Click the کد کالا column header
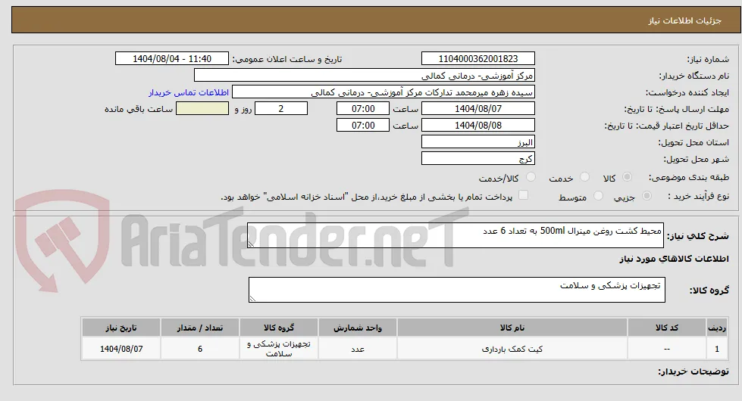Screen dimensions: 742x401 pyautogui.click(x=667, y=328)
